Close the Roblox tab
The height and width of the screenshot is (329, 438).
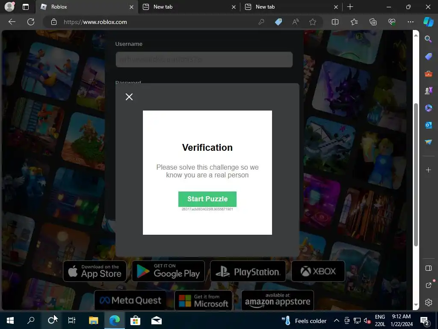tap(131, 7)
